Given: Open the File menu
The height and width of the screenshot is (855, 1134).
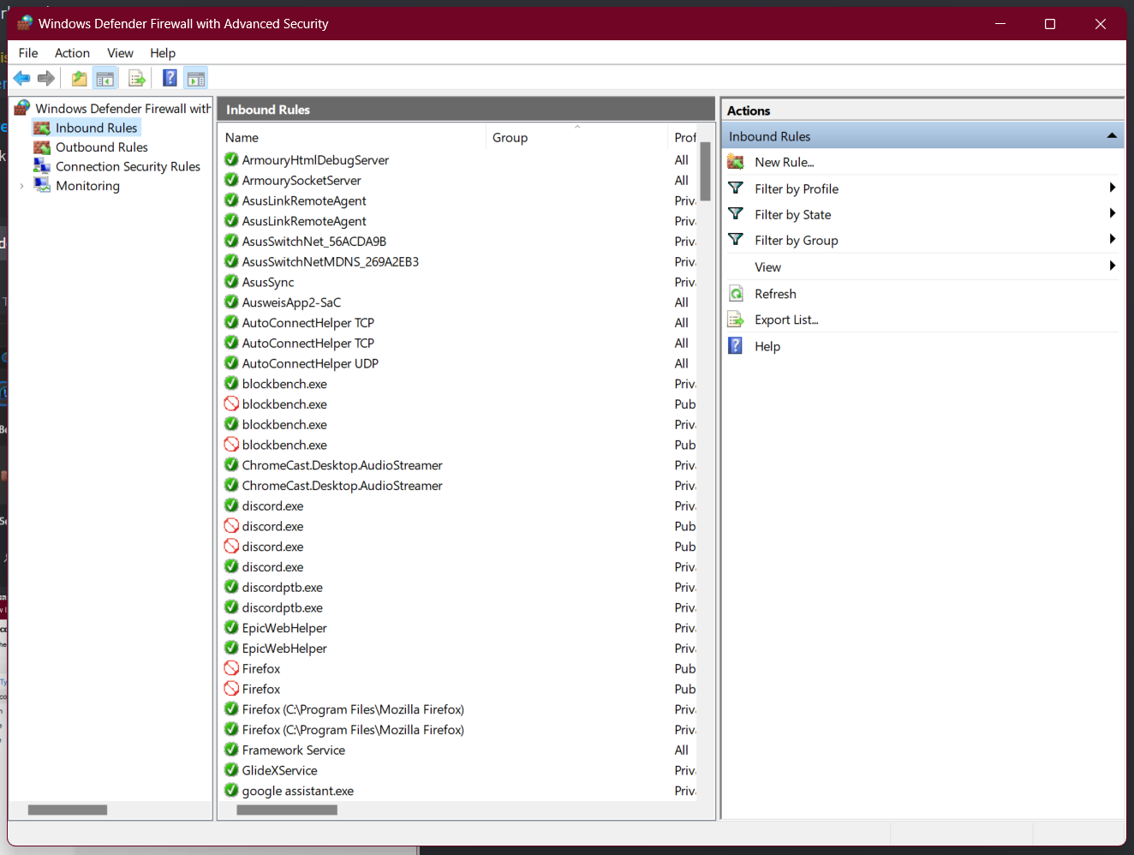Looking at the screenshot, I should point(28,53).
